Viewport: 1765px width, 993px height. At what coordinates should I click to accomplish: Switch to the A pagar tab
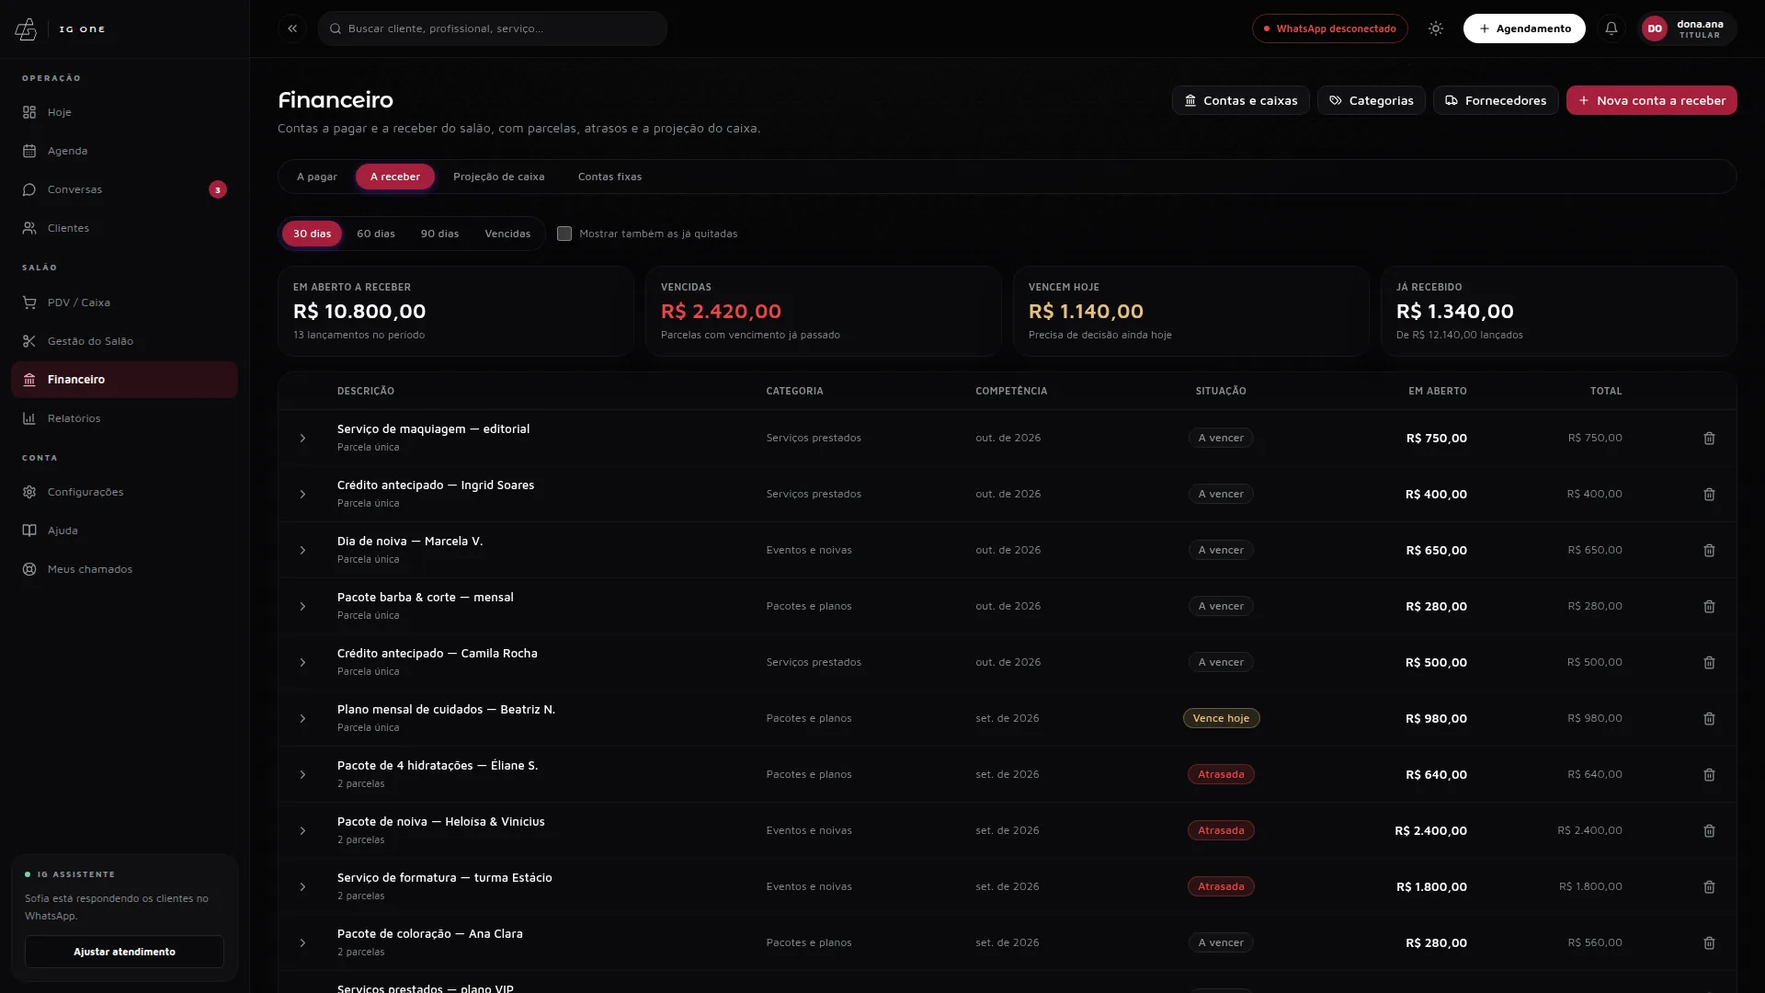coord(317,177)
